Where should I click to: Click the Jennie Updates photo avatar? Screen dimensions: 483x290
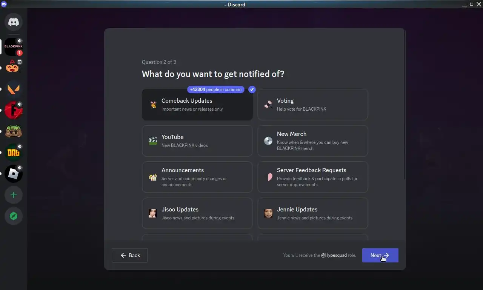(268, 213)
